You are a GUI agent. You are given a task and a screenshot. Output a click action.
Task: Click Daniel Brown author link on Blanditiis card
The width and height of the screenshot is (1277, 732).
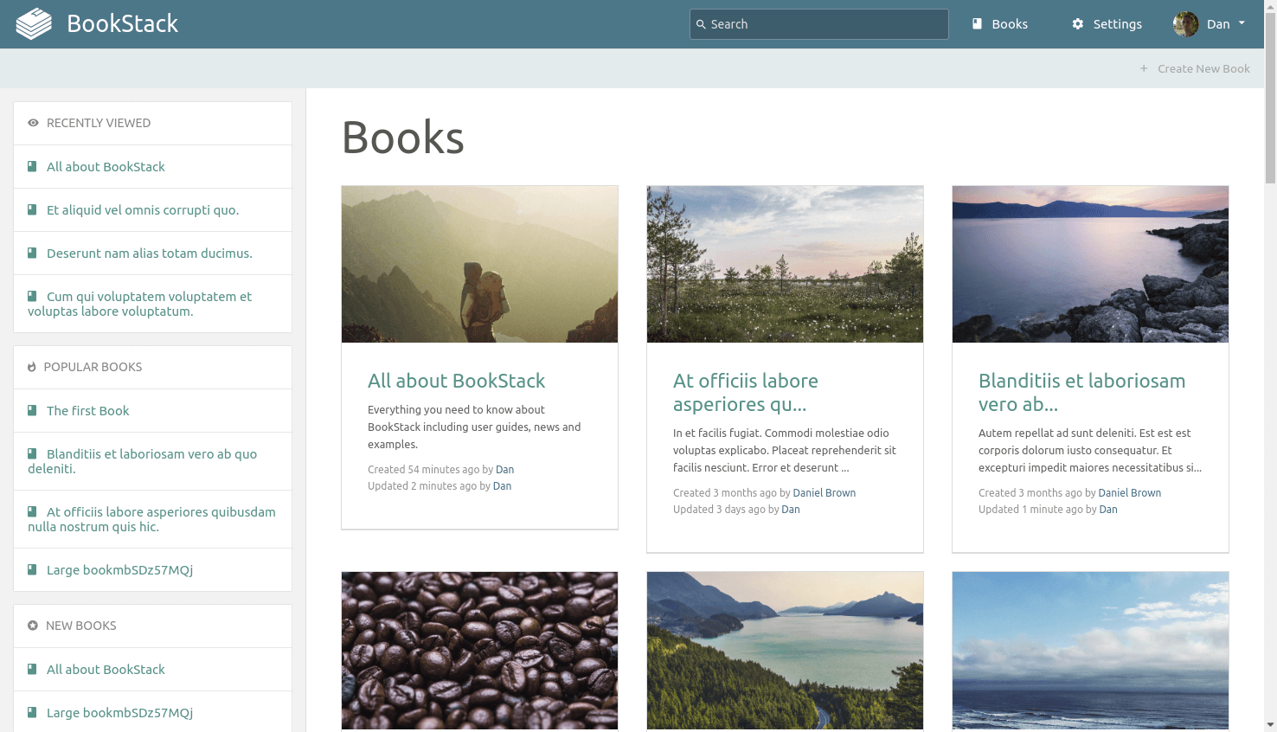pyautogui.click(x=1129, y=492)
